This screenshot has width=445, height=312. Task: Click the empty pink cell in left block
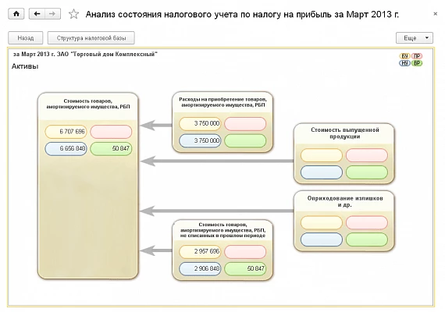(x=111, y=132)
